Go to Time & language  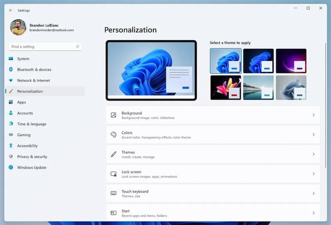pyautogui.click(x=31, y=124)
